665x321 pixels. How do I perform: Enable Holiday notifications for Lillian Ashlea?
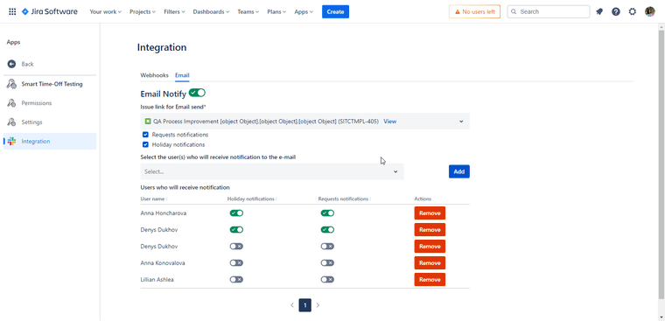tap(236, 279)
